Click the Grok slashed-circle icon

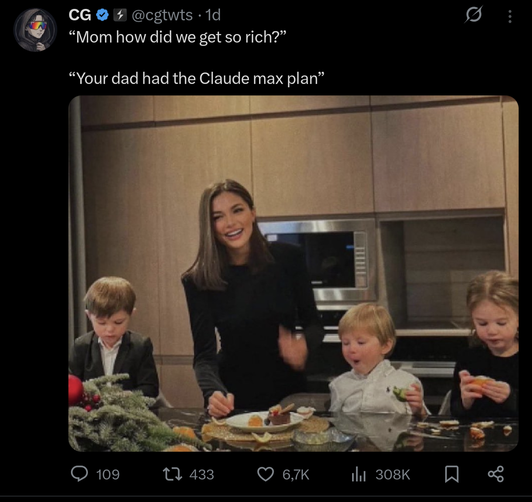[473, 15]
